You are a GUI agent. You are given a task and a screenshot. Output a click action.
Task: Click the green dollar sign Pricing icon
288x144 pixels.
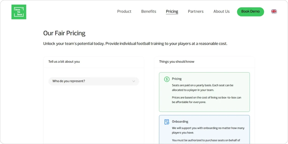pyautogui.click(x=167, y=79)
